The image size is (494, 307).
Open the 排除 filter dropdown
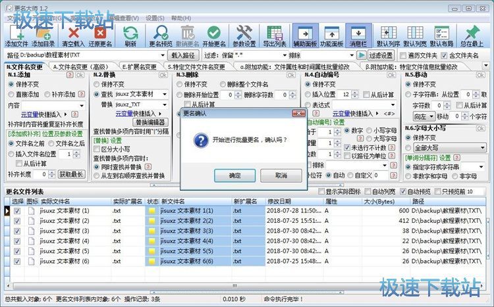(352, 55)
